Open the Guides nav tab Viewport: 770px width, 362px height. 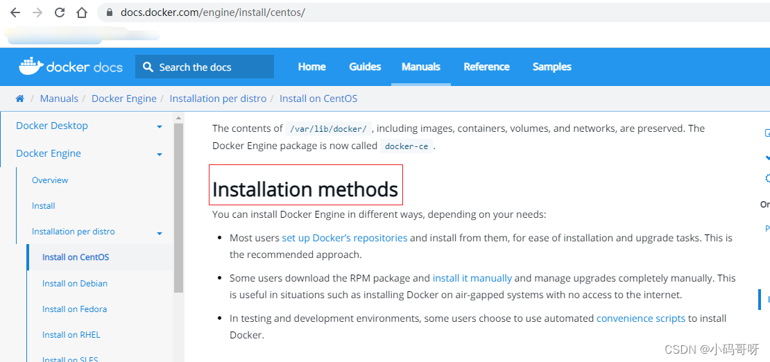point(365,67)
